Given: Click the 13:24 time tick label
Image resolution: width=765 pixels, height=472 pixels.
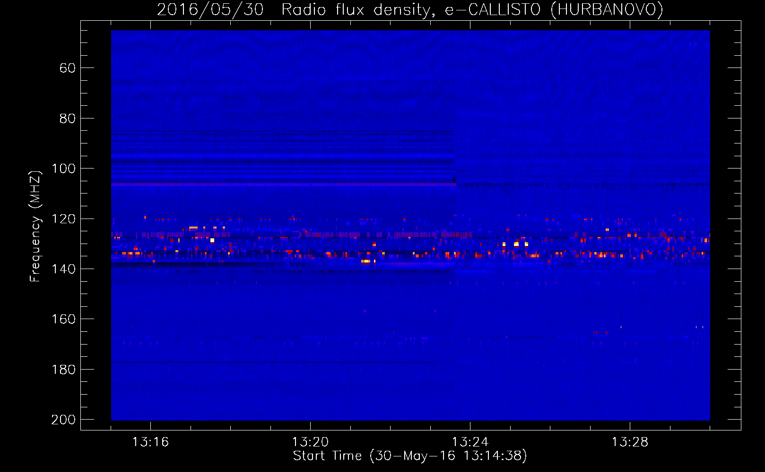Looking at the screenshot, I should [x=470, y=442].
